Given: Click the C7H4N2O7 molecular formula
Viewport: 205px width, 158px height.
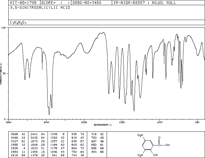Looking at the screenshot, I should coord(18,23).
